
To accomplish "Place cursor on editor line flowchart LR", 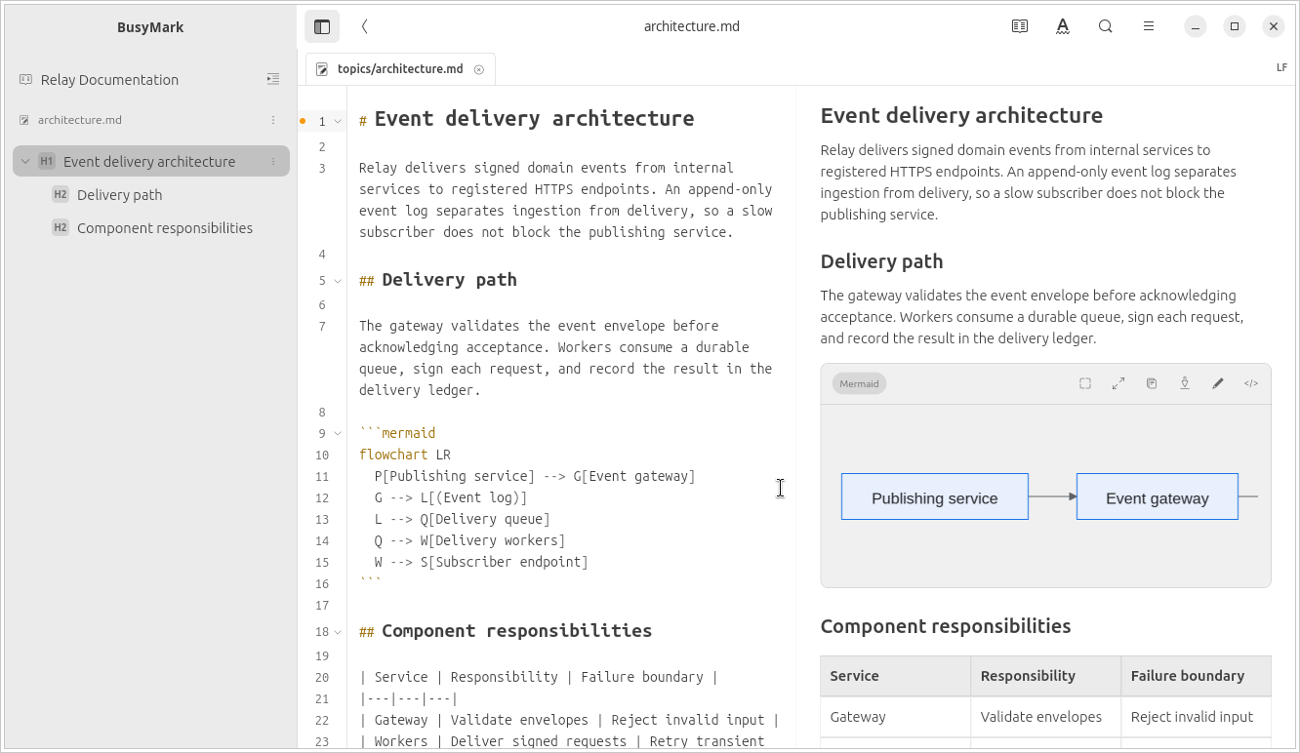I will click(x=405, y=455).
